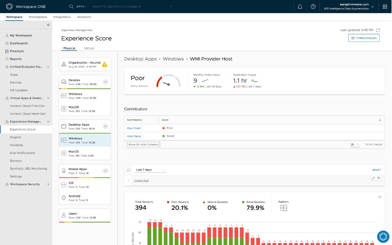Open the notifications bell
Viewport: 392px width, 245px height.
[300, 7]
